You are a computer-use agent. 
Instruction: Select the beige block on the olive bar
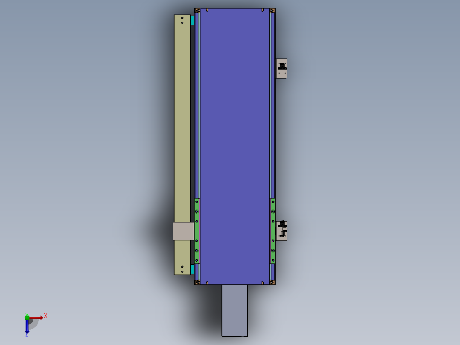pyautogui.click(x=183, y=231)
